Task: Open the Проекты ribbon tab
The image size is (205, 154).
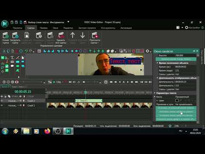Action: click(x=18, y=28)
